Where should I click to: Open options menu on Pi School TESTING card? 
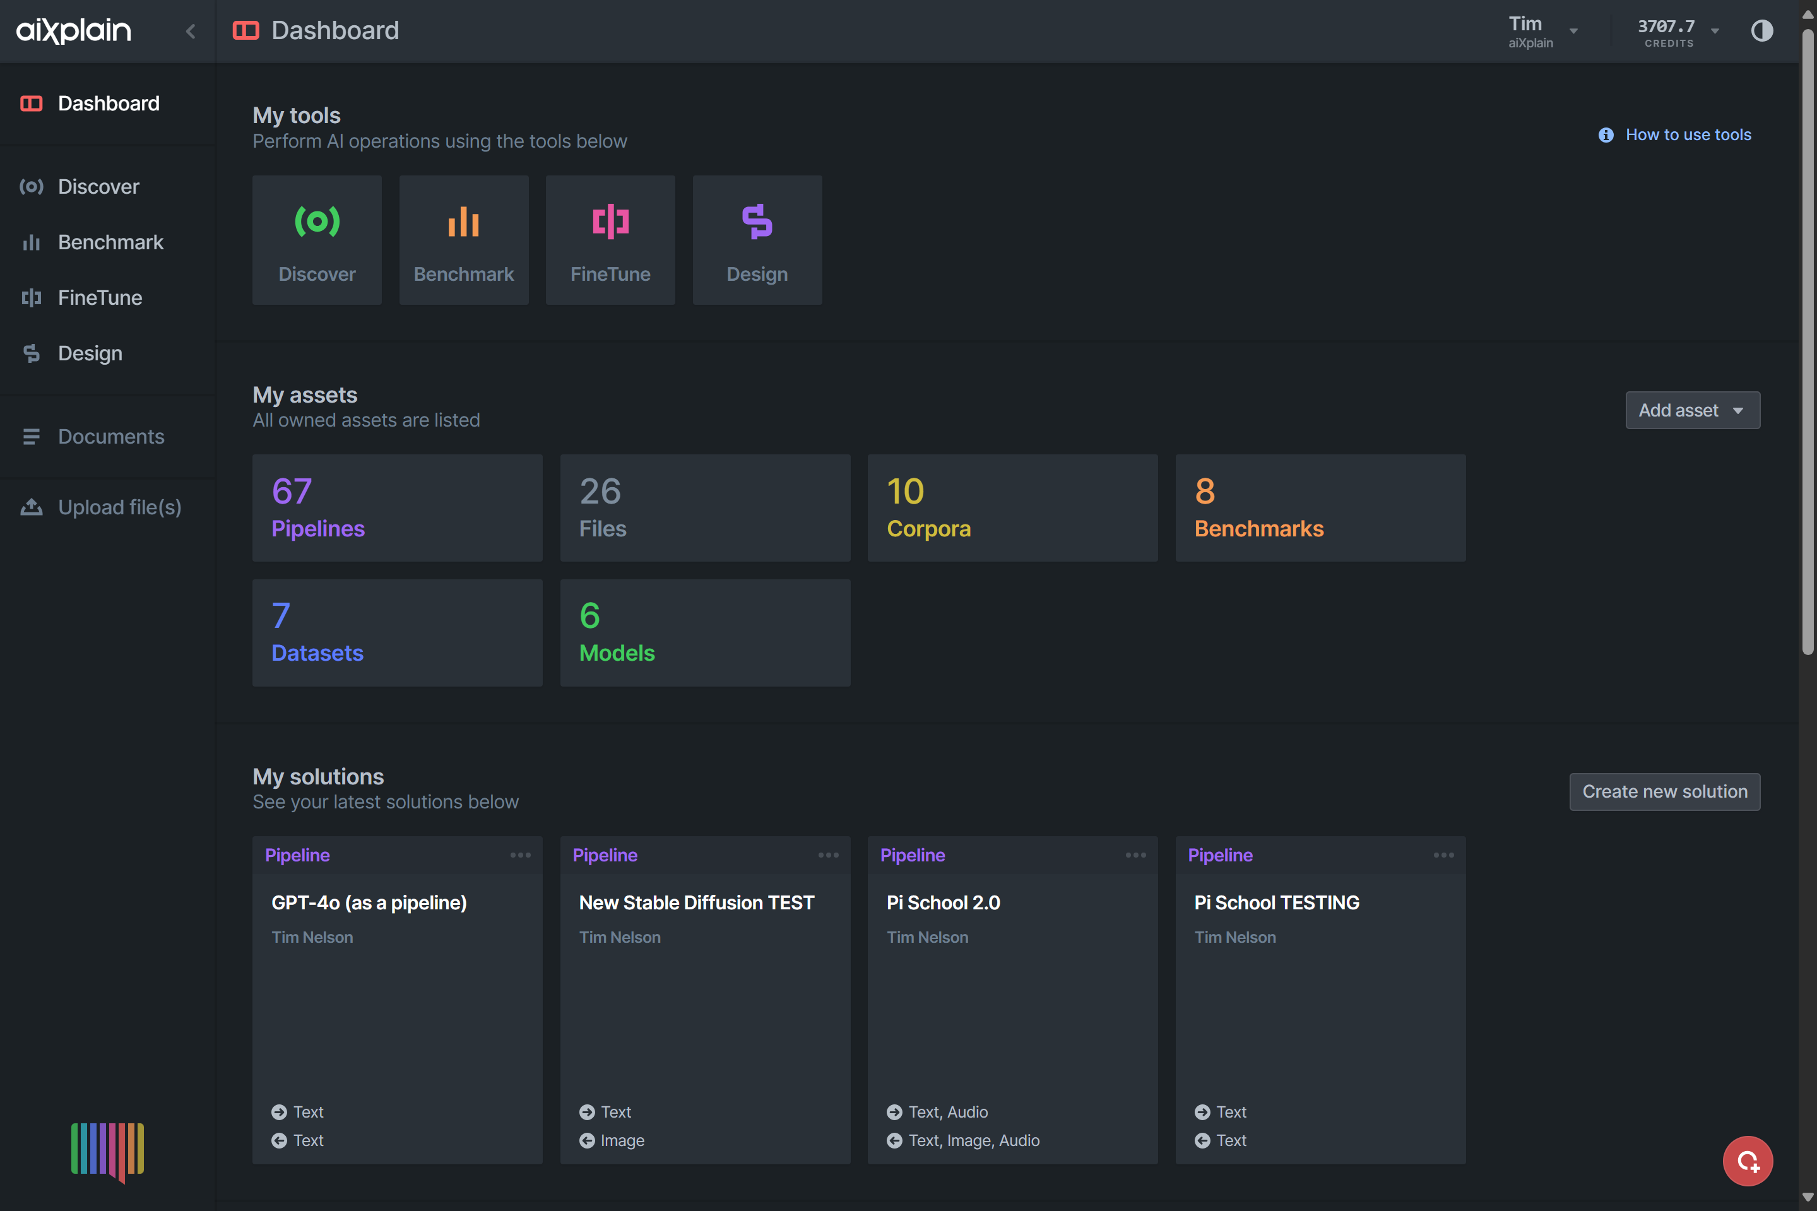(1443, 855)
